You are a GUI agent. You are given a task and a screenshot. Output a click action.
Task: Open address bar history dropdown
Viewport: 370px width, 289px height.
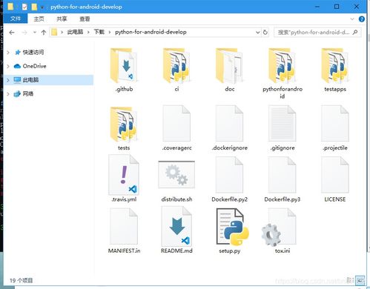[257, 33]
